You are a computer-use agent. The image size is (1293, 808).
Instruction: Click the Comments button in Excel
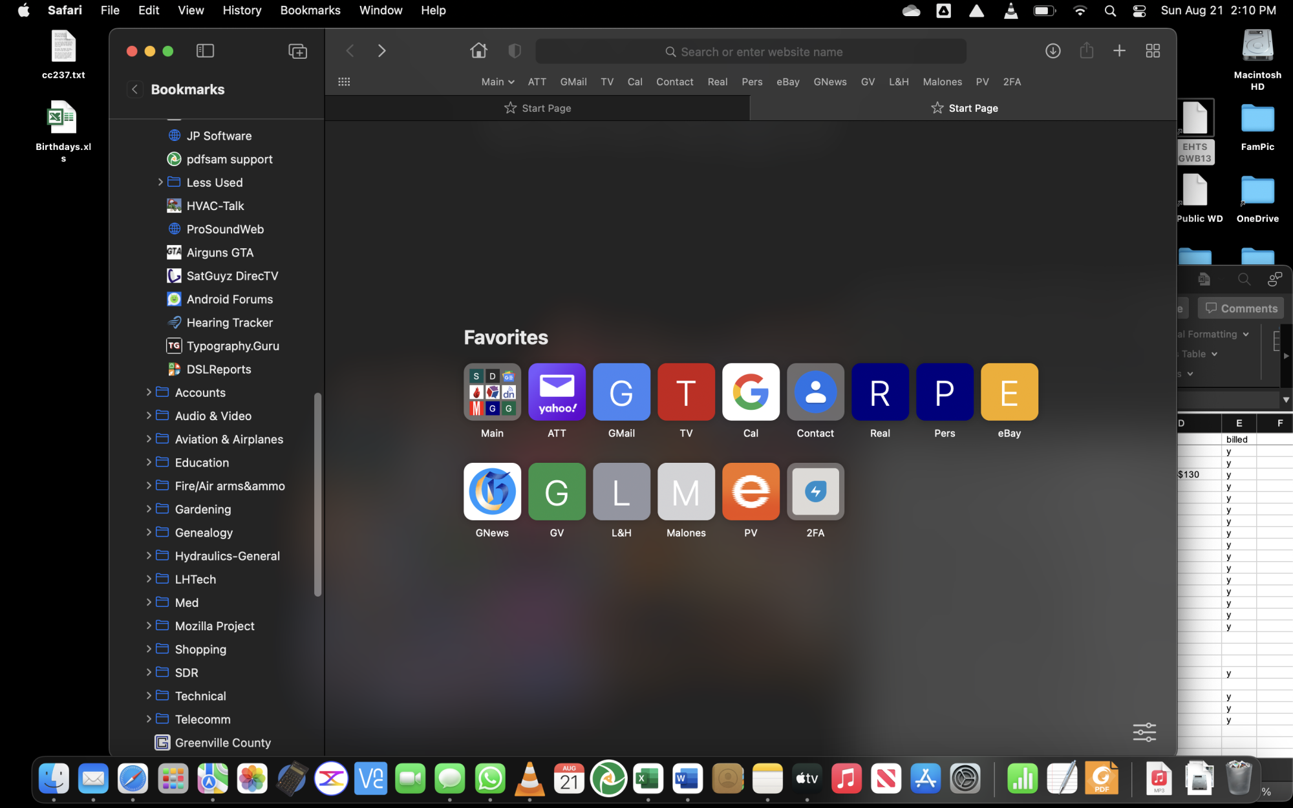[1241, 308]
